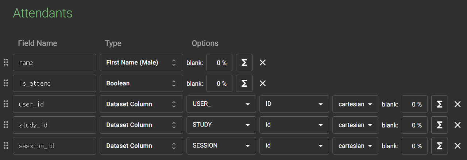Image resolution: width=467 pixels, height=160 pixels.
Task: Open the First Name (Male) type selector
Action: 141,63
